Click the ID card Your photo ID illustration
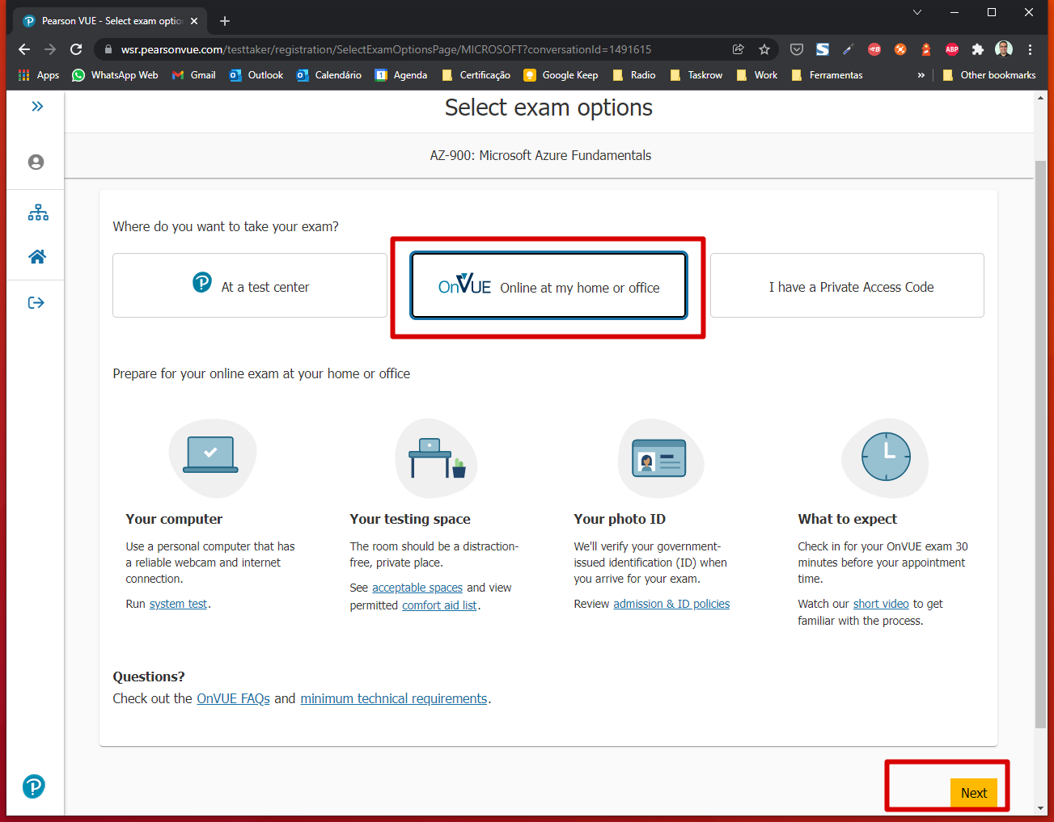1054x822 pixels. pyautogui.click(x=660, y=457)
